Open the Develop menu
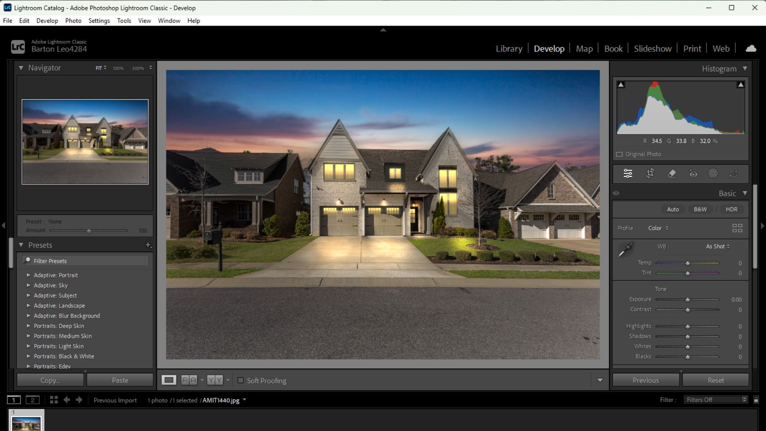Viewport: 766px width, 431px height. (47, 21)
